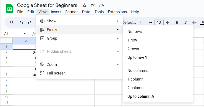Open the Name box dropdown arrow
Screen dimensions: 204x107
24,34
